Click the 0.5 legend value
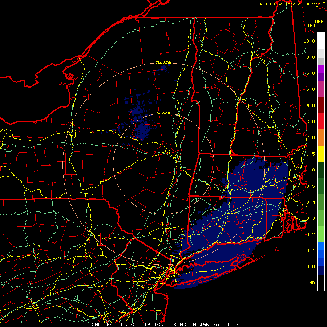 pyautogui.click(x=311, y=186)
